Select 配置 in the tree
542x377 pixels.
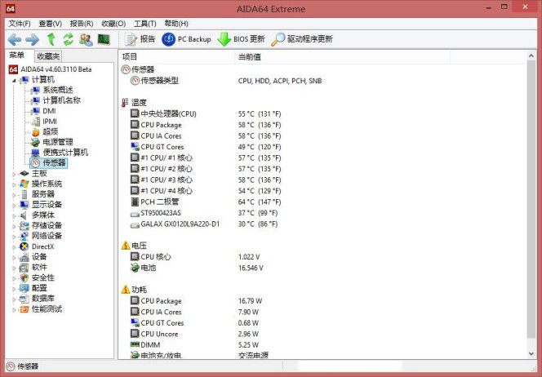[x=39, y=288]
